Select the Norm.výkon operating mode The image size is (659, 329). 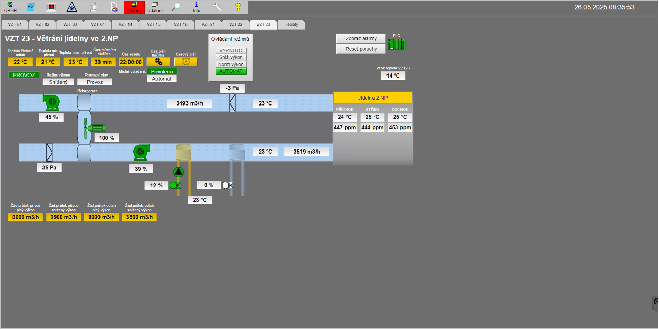click(x=231, y=65)
